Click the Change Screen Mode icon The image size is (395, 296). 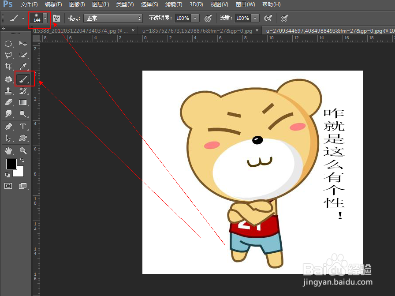tap(22, 186)
